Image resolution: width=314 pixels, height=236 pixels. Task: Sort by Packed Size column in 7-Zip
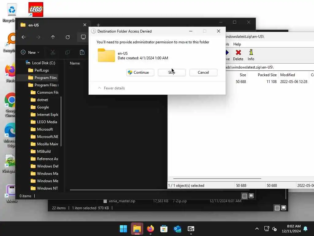(267, 75)
